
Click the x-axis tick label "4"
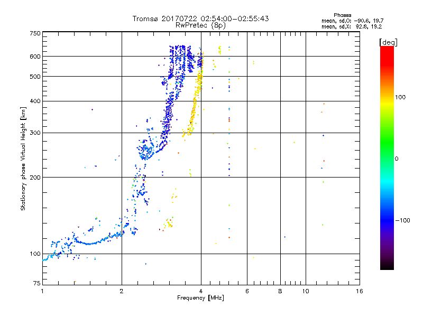point(201,291)
